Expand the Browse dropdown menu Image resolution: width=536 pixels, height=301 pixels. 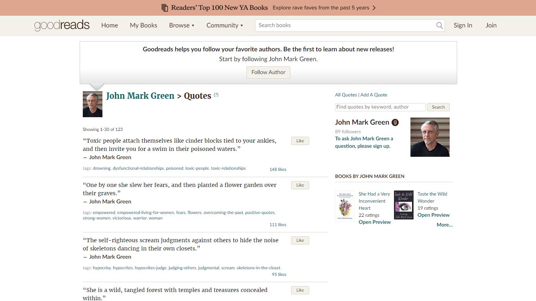point(182,25)
